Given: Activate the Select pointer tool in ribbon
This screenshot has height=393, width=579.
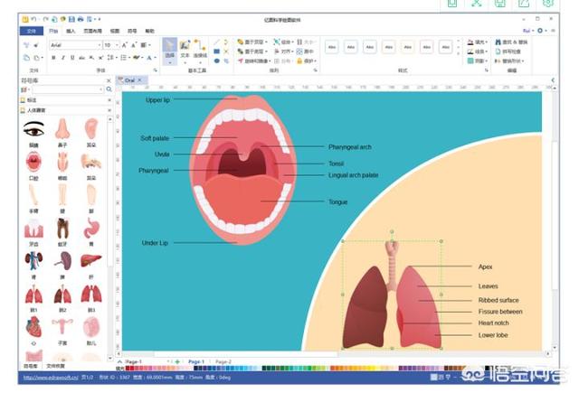Looking at the screenshot, I should tap(169, 48).
